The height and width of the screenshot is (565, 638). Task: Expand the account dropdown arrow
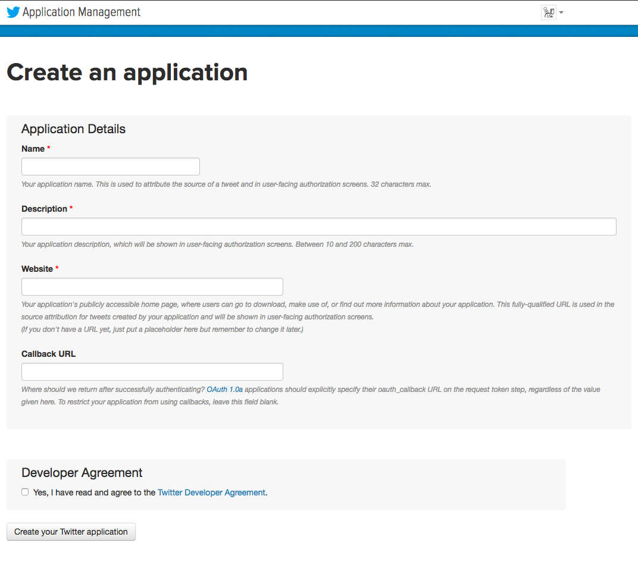[x=561, y=12]
